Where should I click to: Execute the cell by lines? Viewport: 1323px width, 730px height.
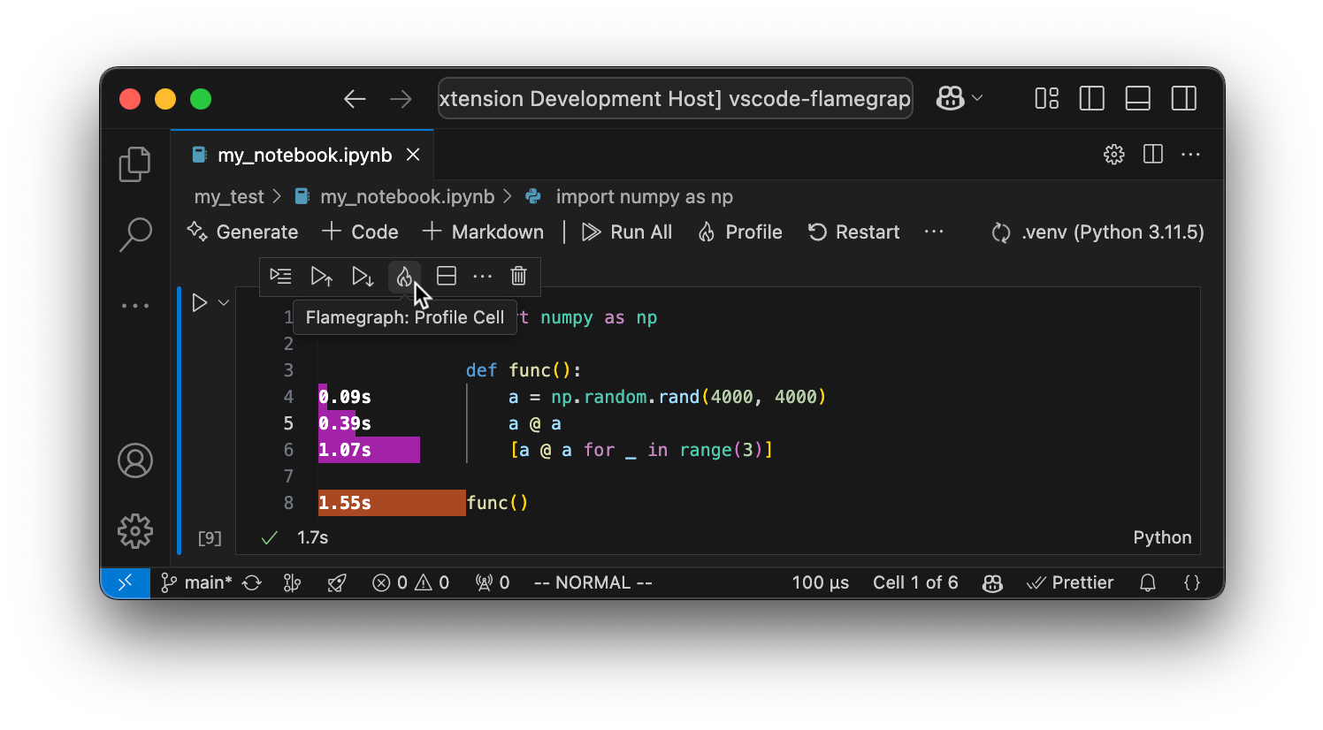coord(280,276)
